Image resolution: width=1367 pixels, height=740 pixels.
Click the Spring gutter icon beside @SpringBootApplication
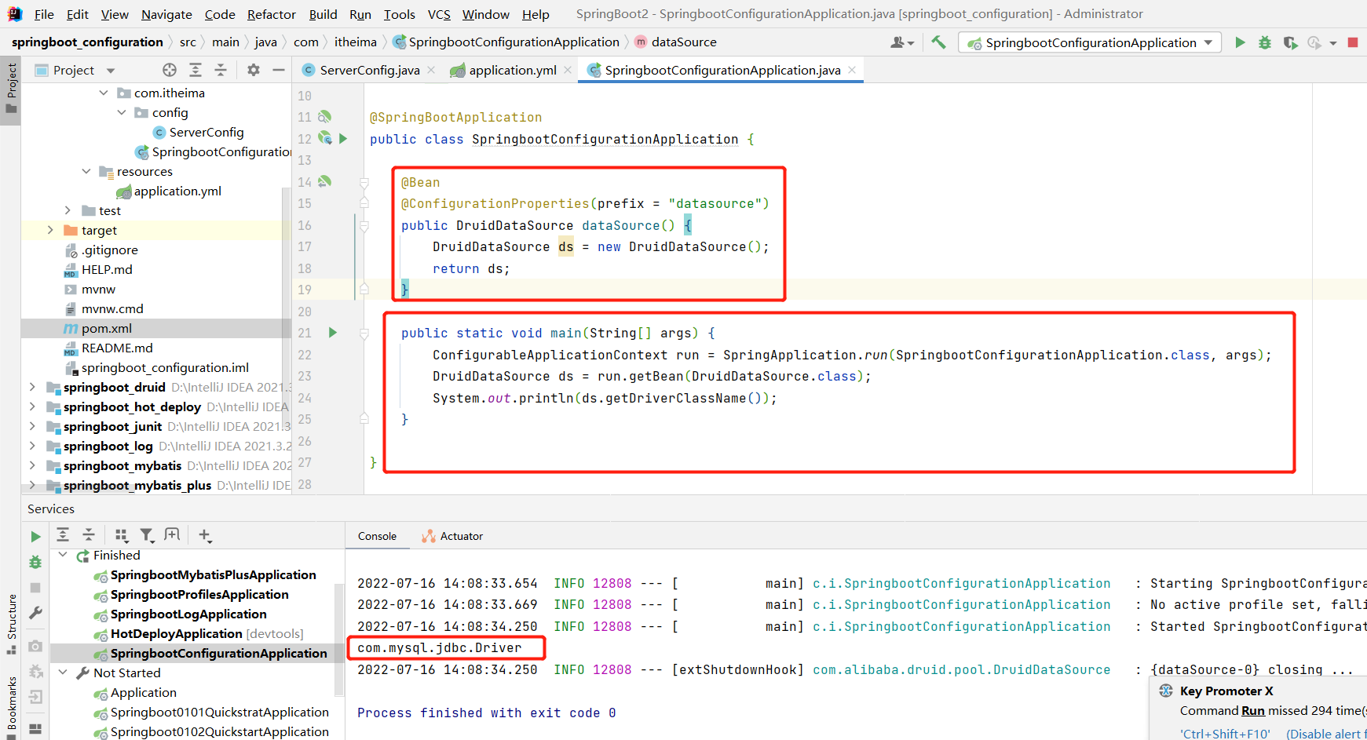(x=324, y=117)
